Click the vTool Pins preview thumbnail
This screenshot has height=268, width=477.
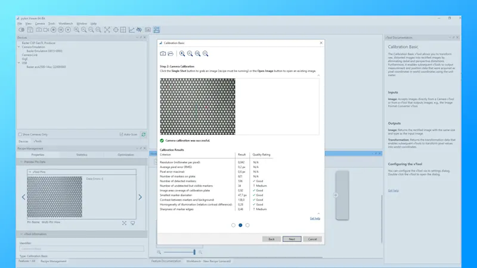(55, 197)
